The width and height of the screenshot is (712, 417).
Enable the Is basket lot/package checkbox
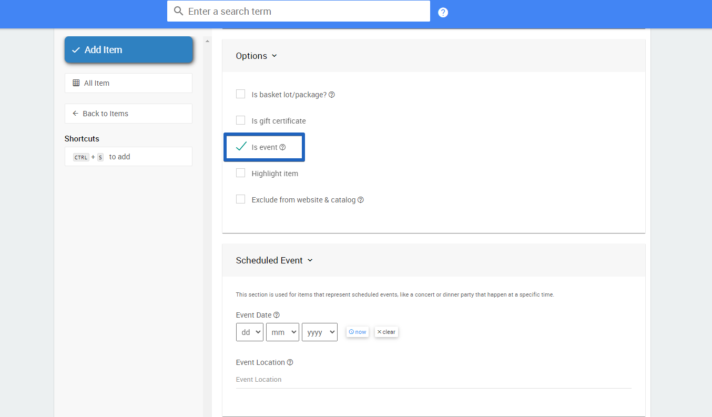240,94
